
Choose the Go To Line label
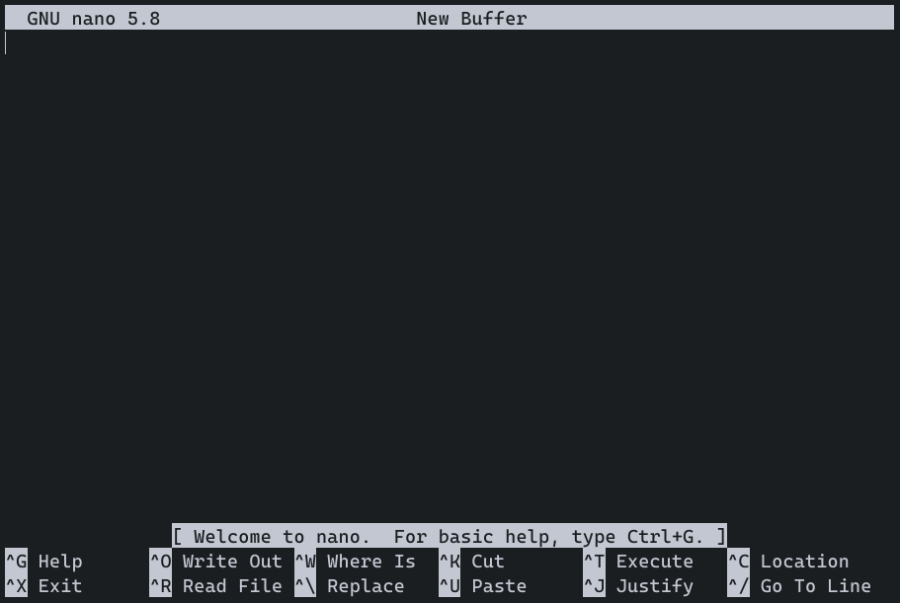[x=816, y=586]
